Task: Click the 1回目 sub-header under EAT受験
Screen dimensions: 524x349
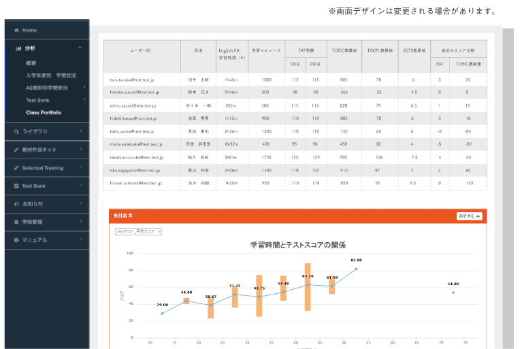Action: click(295, 64)
